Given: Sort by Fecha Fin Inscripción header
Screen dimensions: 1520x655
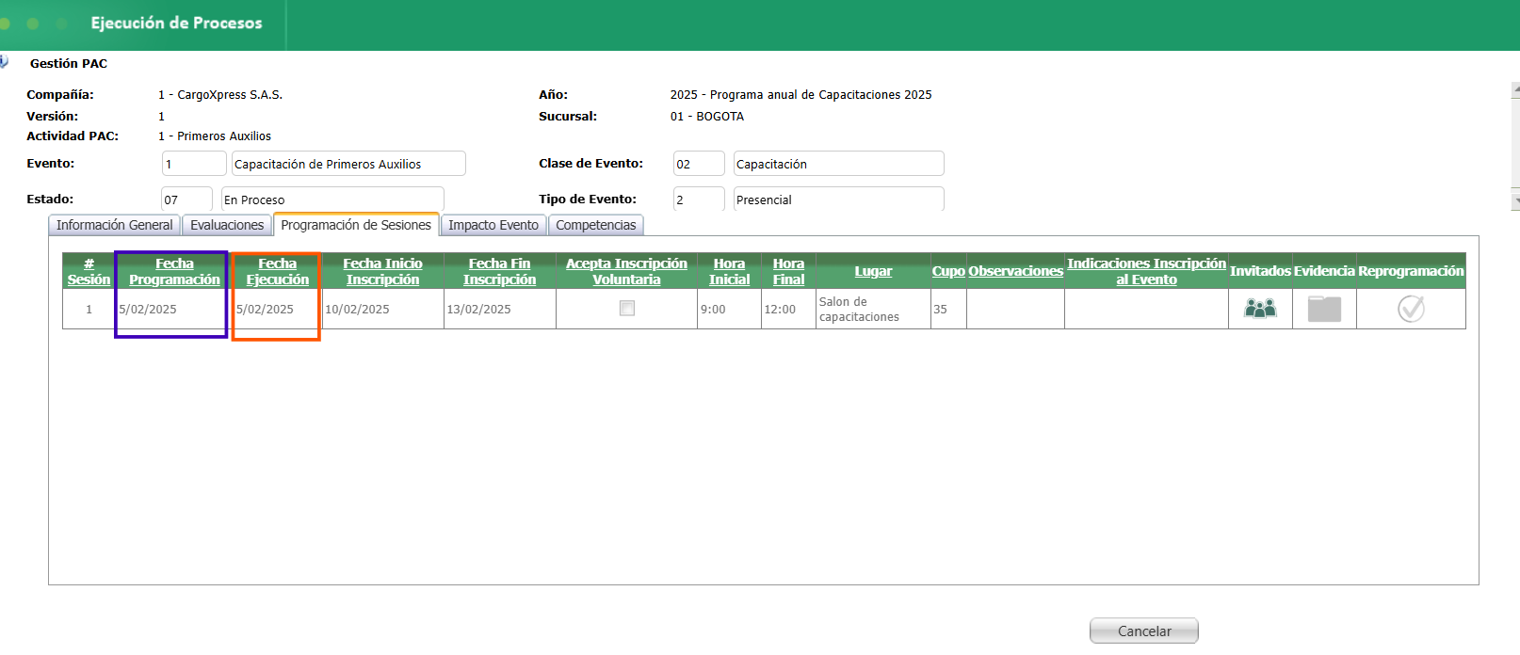Looking at the screenshot, I should pos(500,271).
